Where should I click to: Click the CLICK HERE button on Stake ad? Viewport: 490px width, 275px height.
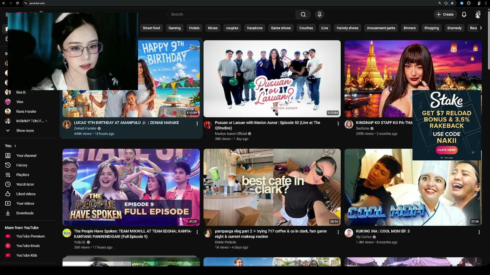446,150
